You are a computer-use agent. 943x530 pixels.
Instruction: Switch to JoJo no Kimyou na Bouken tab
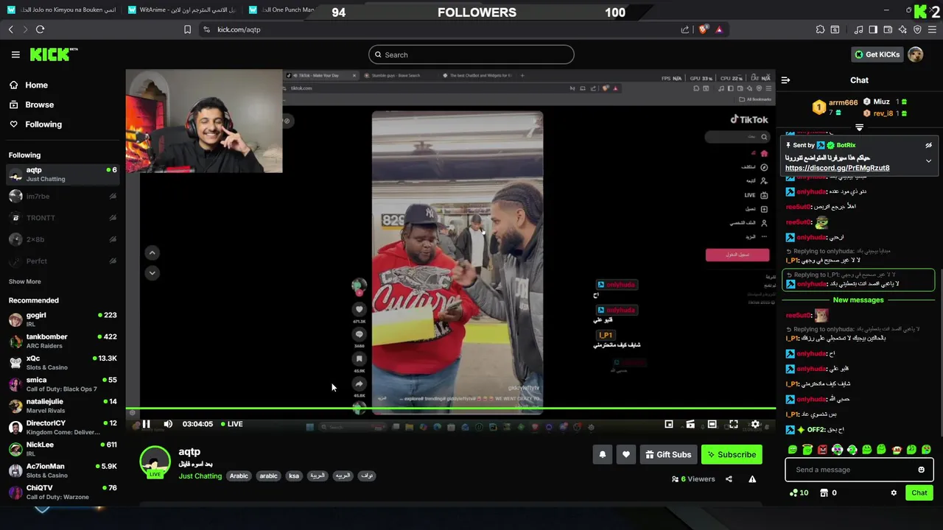61,10
